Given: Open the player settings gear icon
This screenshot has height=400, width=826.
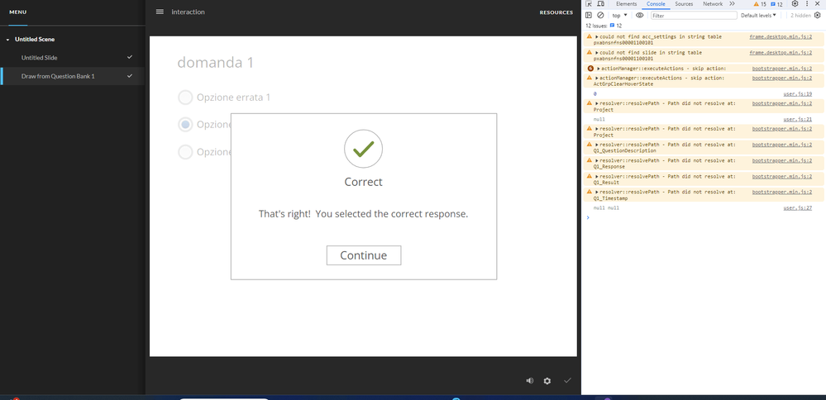Looking at the screenshot, I should point(547,380).
